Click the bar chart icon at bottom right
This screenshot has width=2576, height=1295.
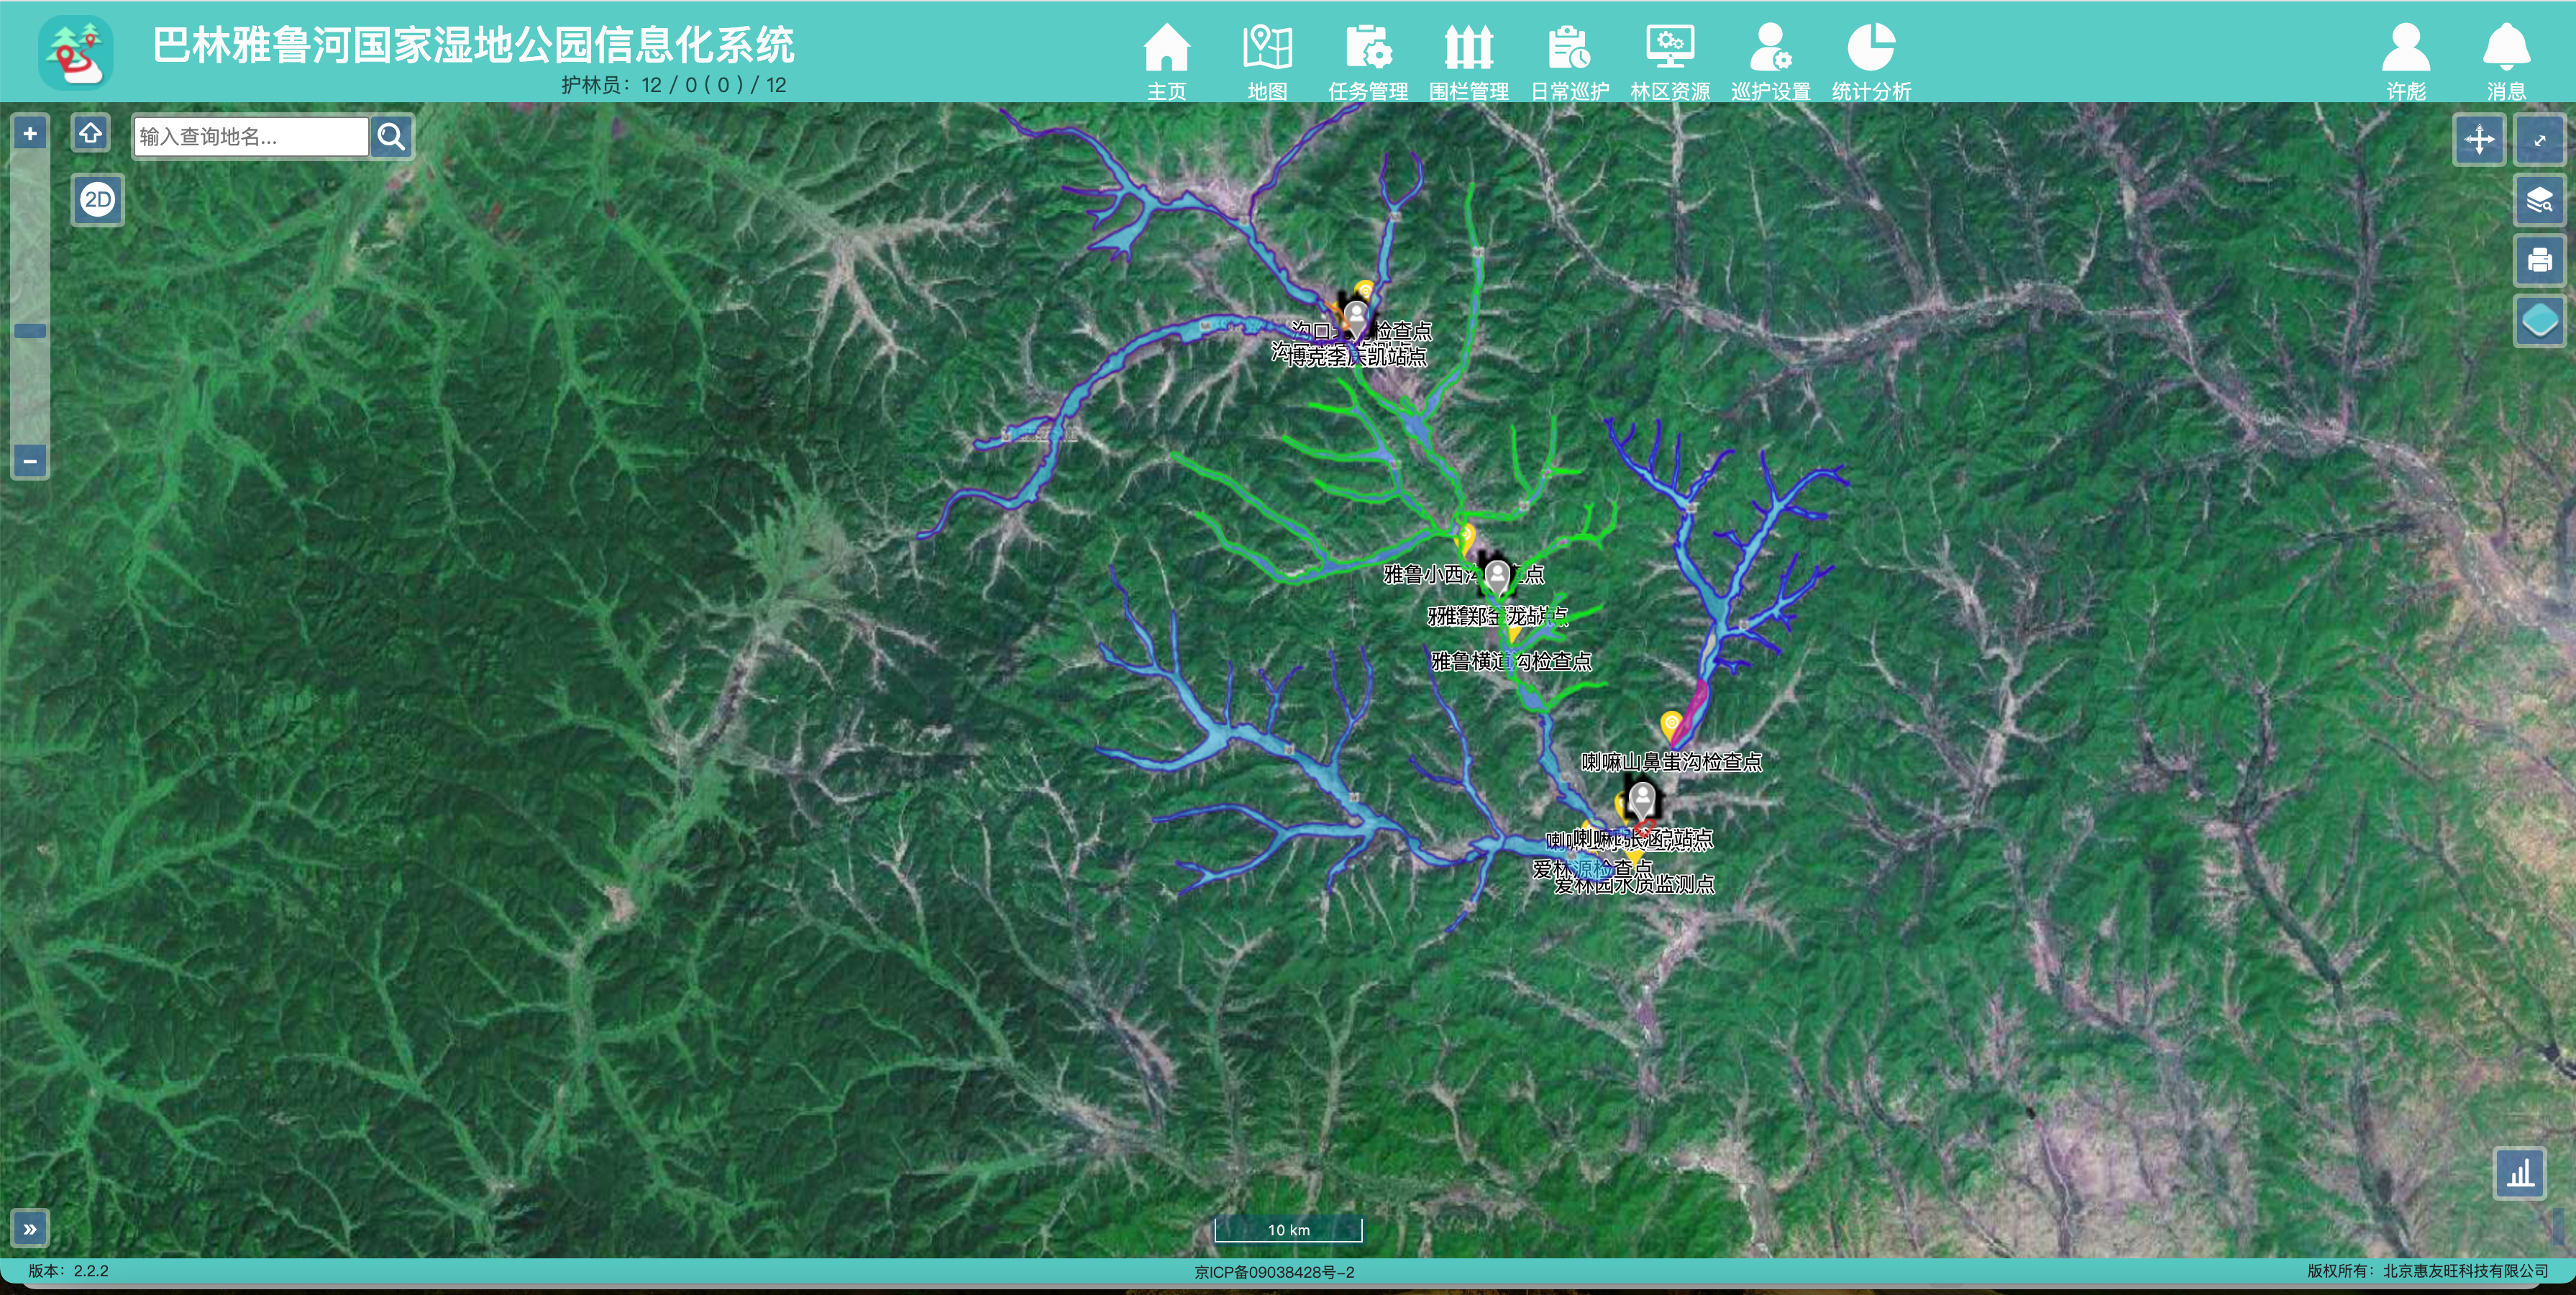[2519, 1175]
